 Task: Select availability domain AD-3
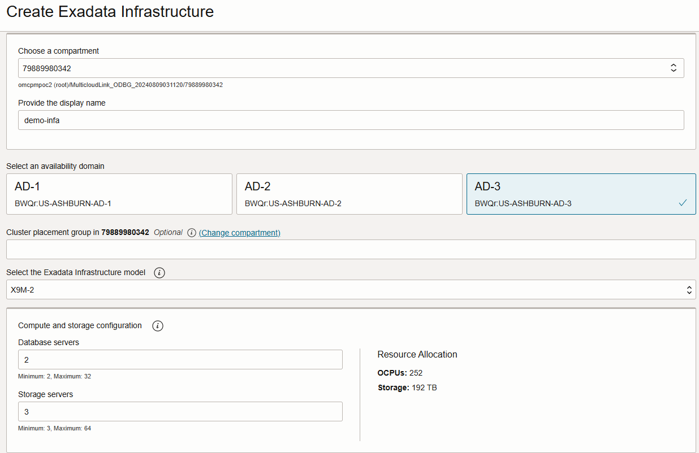tap(581, 194)
